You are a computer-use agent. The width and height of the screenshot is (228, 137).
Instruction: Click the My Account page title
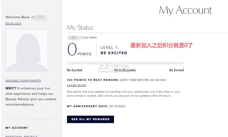pyautogui.click(x=185, y=10)
